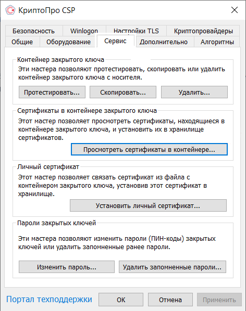Switch to the Безопасность tab
246x311 pixels.
[33, 31]
